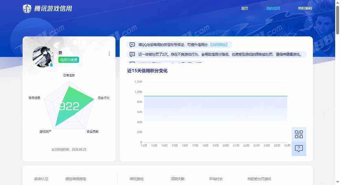Viewport: 340px width, 185px height.
Task: Click the 实名认证 label
Action: point(41,179)
